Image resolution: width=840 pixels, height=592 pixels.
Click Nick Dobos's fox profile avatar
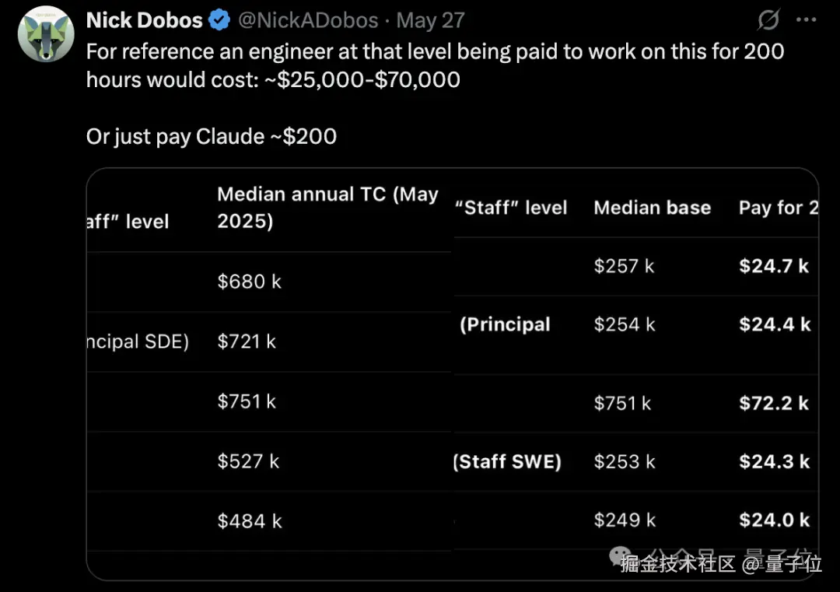point(46,33)
